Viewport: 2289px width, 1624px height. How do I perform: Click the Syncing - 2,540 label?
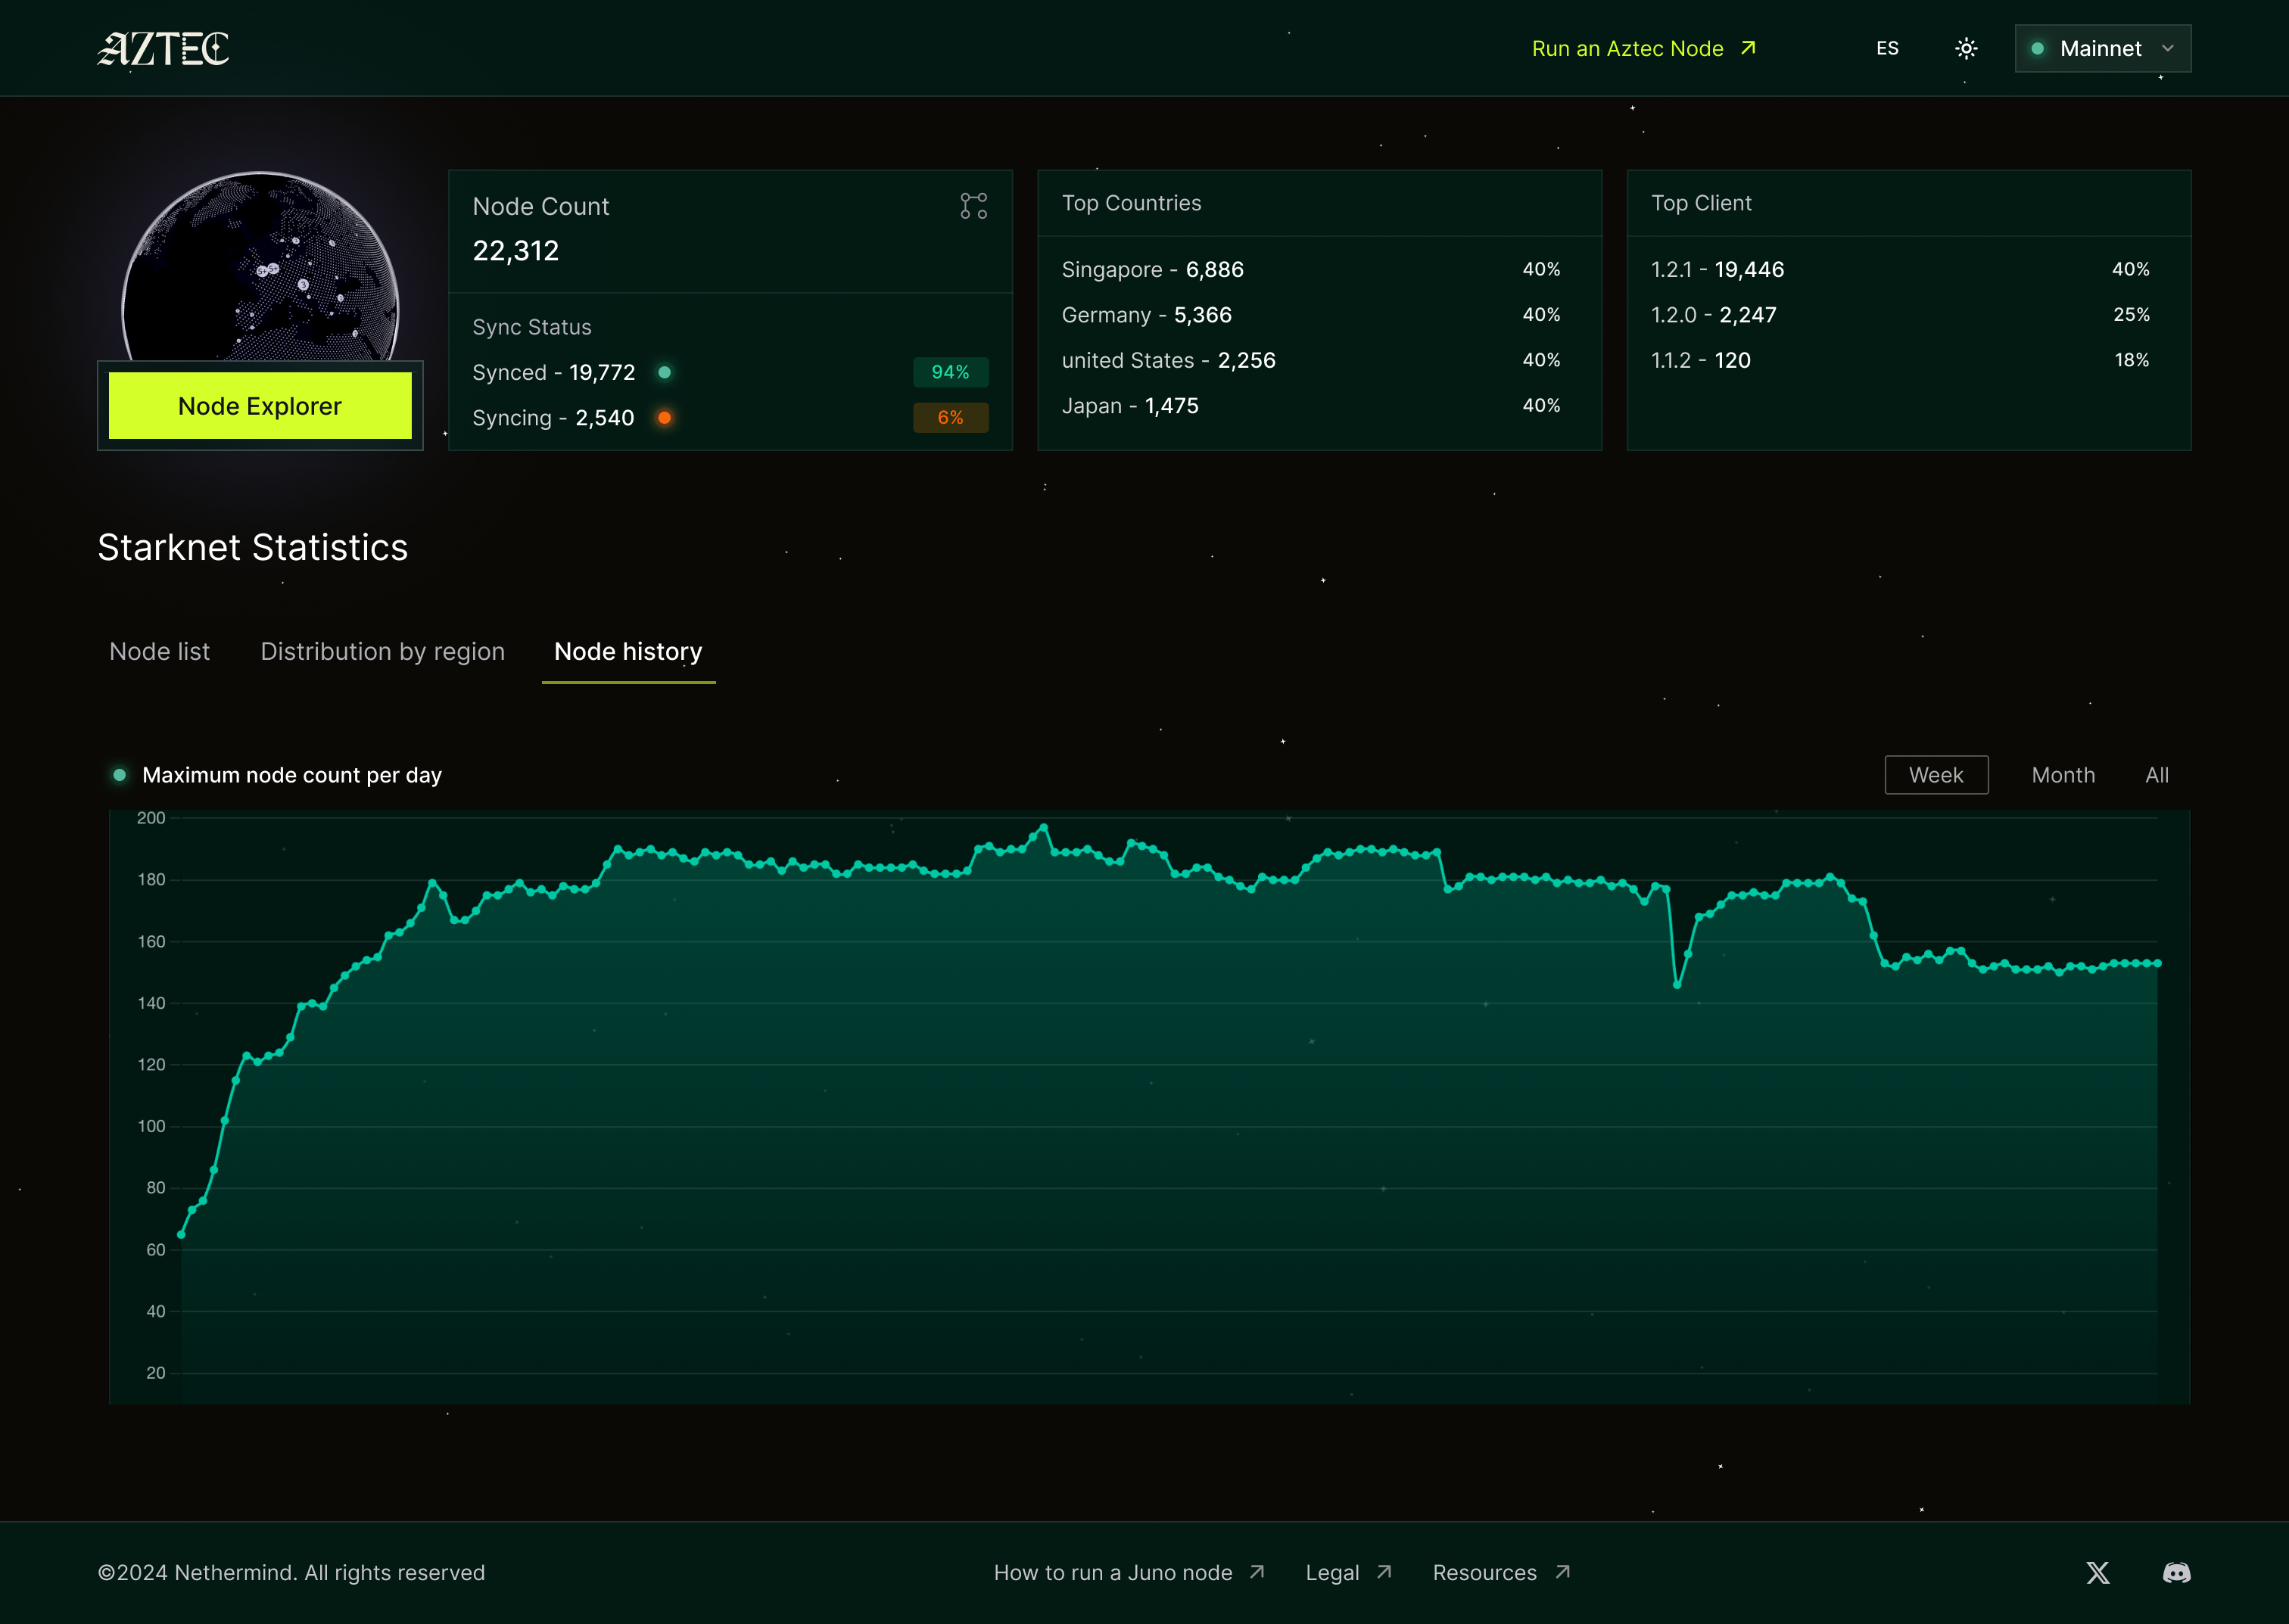(553, 417)
